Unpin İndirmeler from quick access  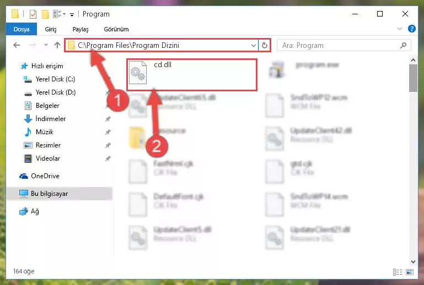click(108, 119)
